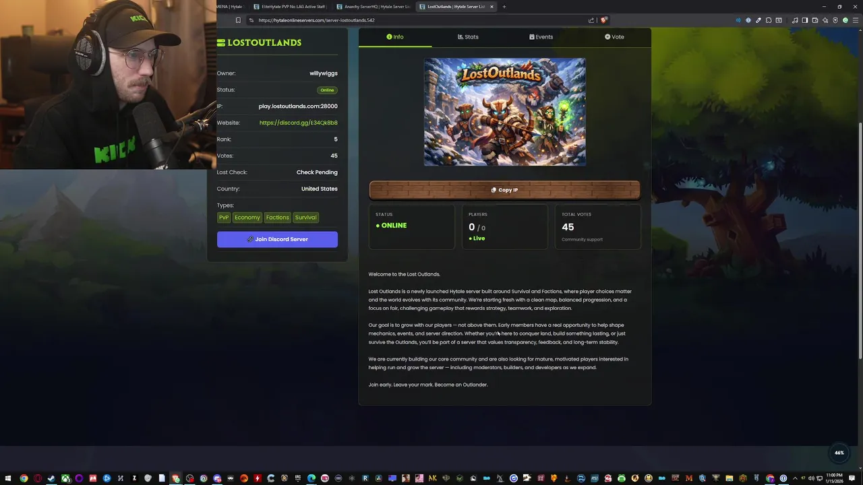Click the Online status badge in sidebar

(327, 90)
